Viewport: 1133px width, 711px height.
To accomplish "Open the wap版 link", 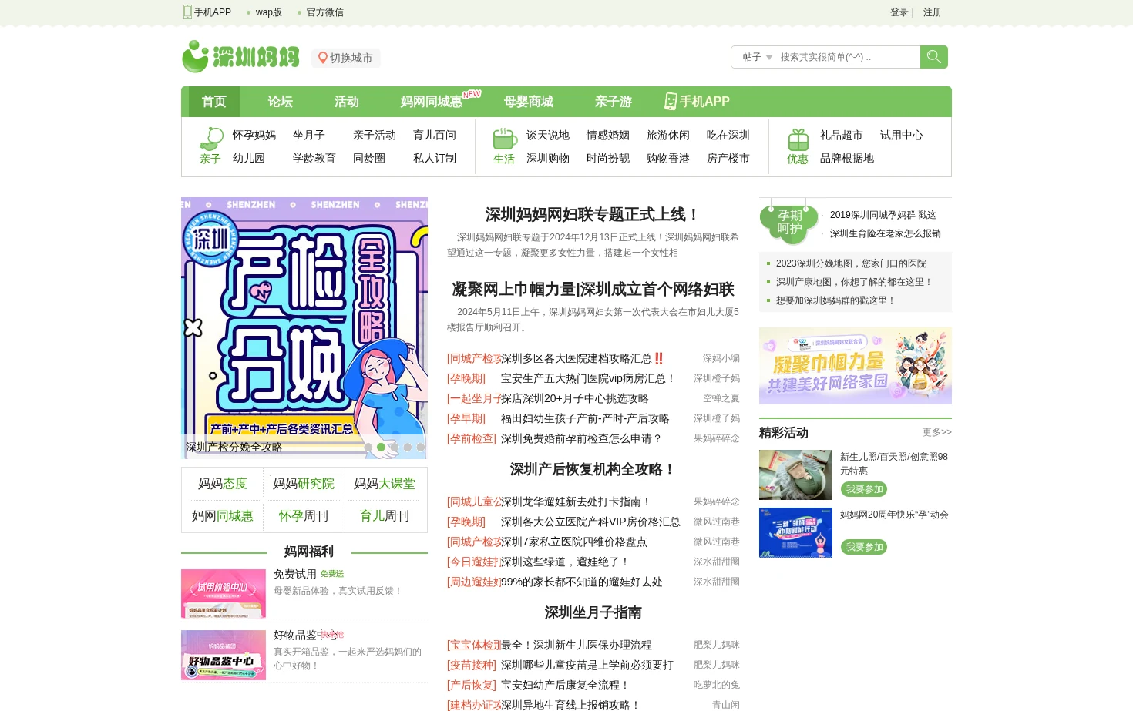I will pos(268,12).
